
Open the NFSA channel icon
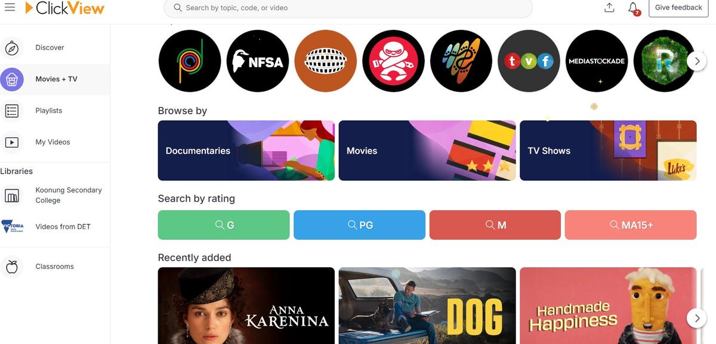[x=258, y=61]
